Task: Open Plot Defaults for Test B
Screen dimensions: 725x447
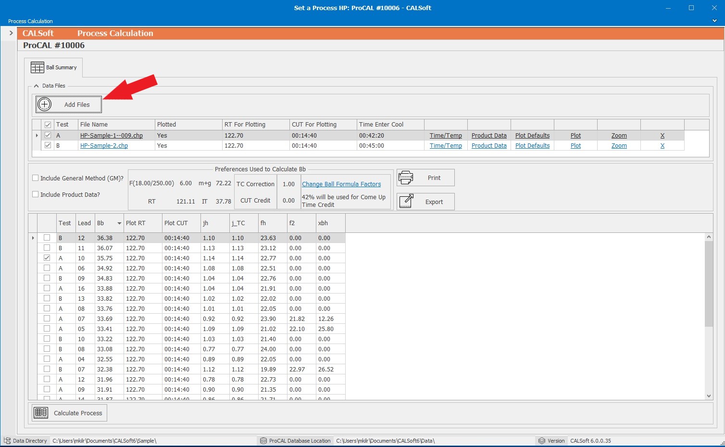Action: (x=532, y=146)
